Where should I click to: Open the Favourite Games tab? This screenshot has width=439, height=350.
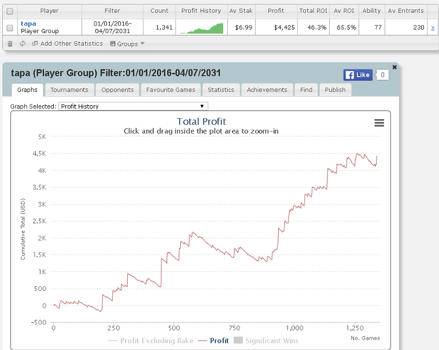click(x=171, y=90)
